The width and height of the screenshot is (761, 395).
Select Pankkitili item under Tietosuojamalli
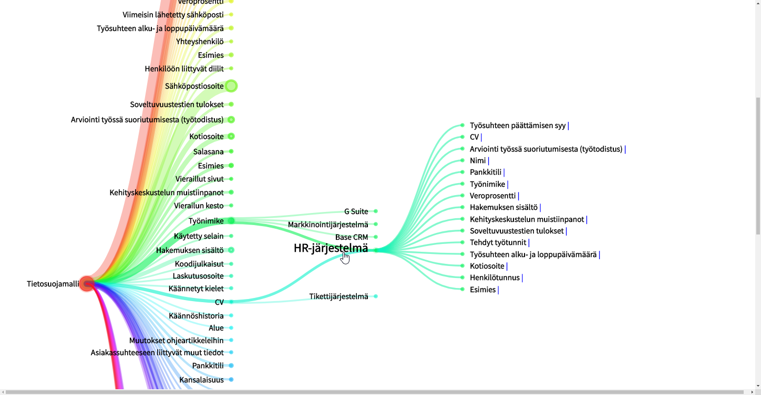click(x=208, y=366)
